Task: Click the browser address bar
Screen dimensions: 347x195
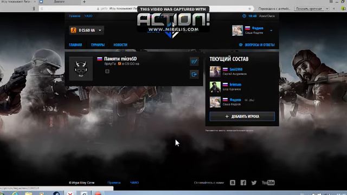Action: tap(146, 9)
